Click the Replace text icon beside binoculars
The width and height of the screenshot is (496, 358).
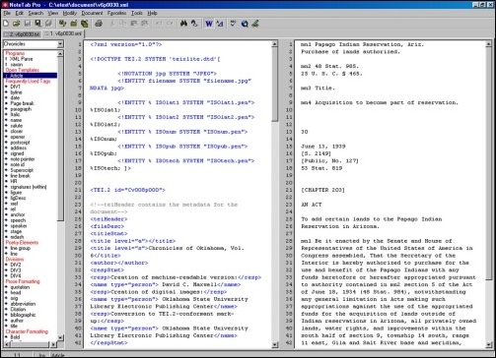[x=194, y=24]
